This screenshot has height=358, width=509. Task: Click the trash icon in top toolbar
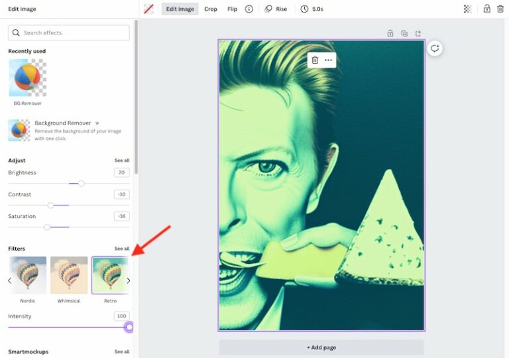pos(500,9)
